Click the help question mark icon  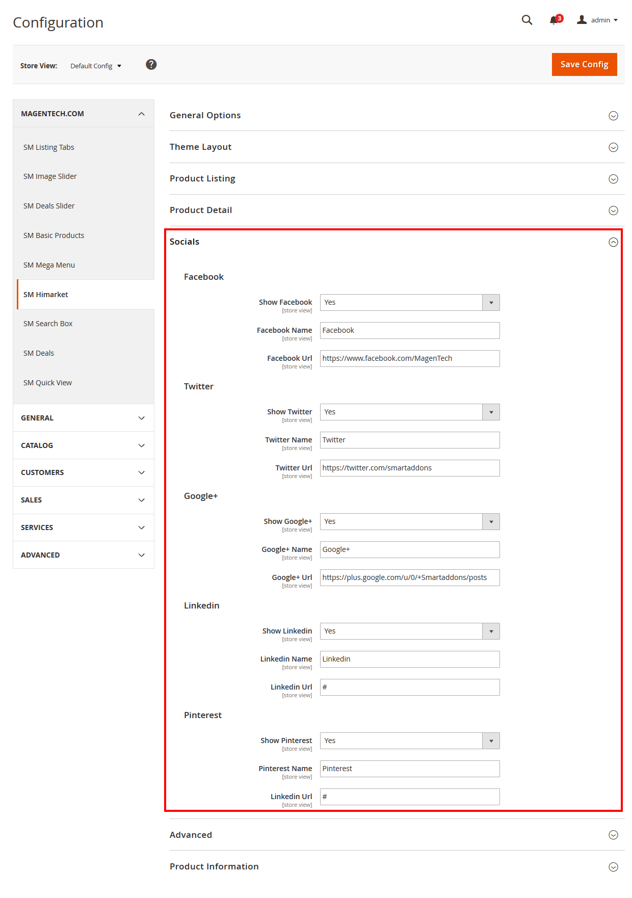151,65
